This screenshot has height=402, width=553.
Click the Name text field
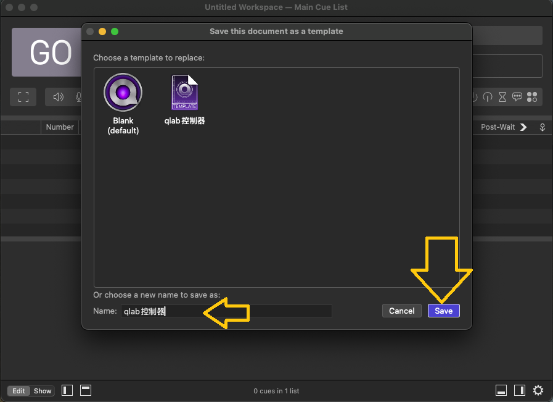[x=226, y=311]
